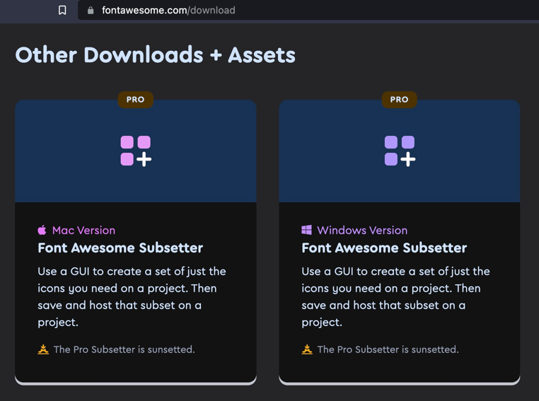Click the fontawesome.com/download address field
The height and width of the screenshot is (401, 539).
168,11
